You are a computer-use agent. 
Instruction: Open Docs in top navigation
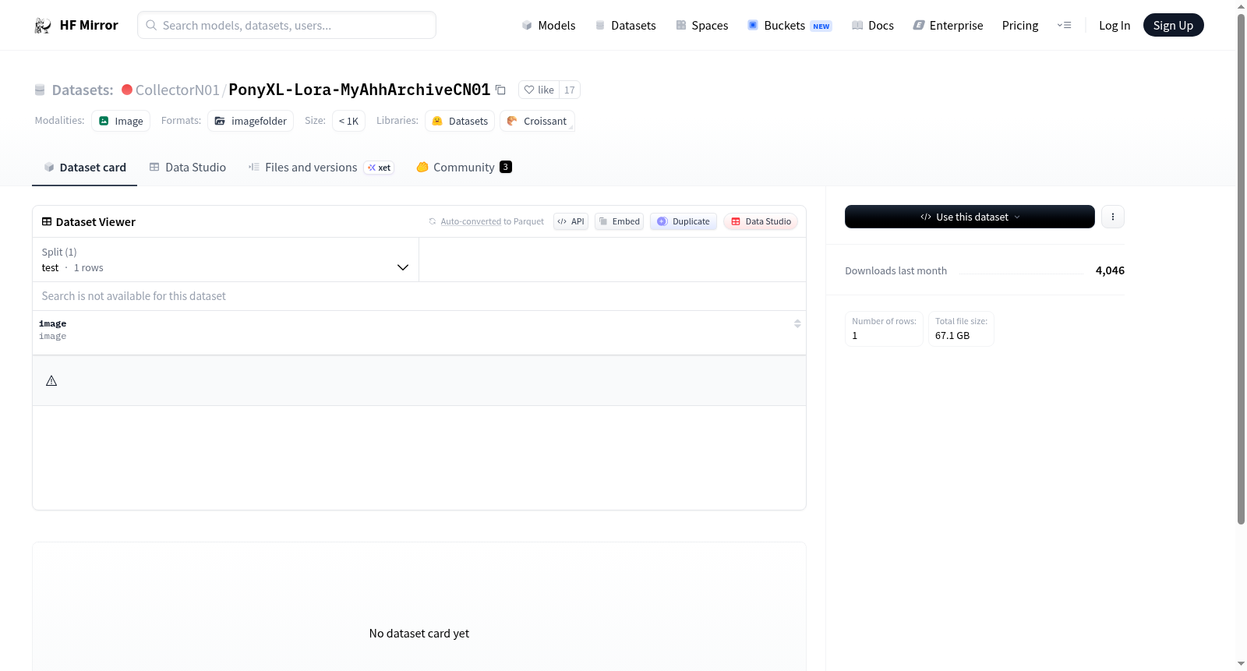pyautogui.click(x=873, y=26)
